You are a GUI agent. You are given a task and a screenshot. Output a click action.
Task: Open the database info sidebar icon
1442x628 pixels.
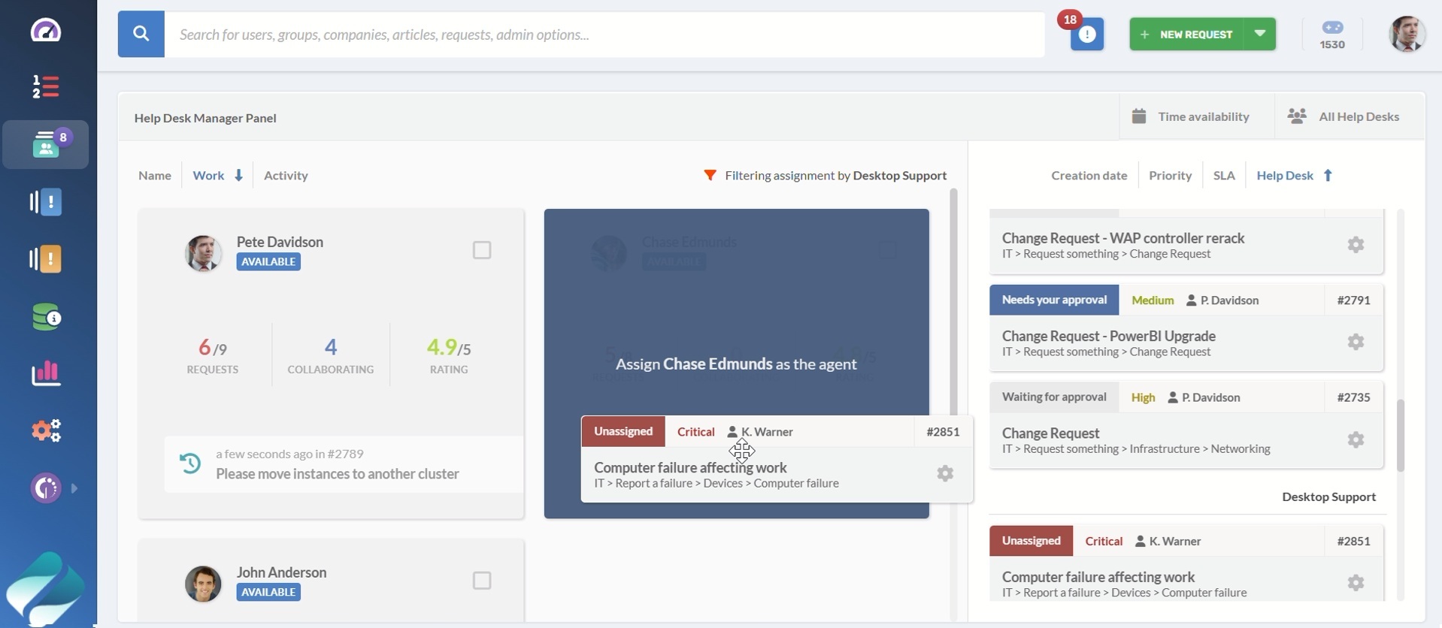46,317
